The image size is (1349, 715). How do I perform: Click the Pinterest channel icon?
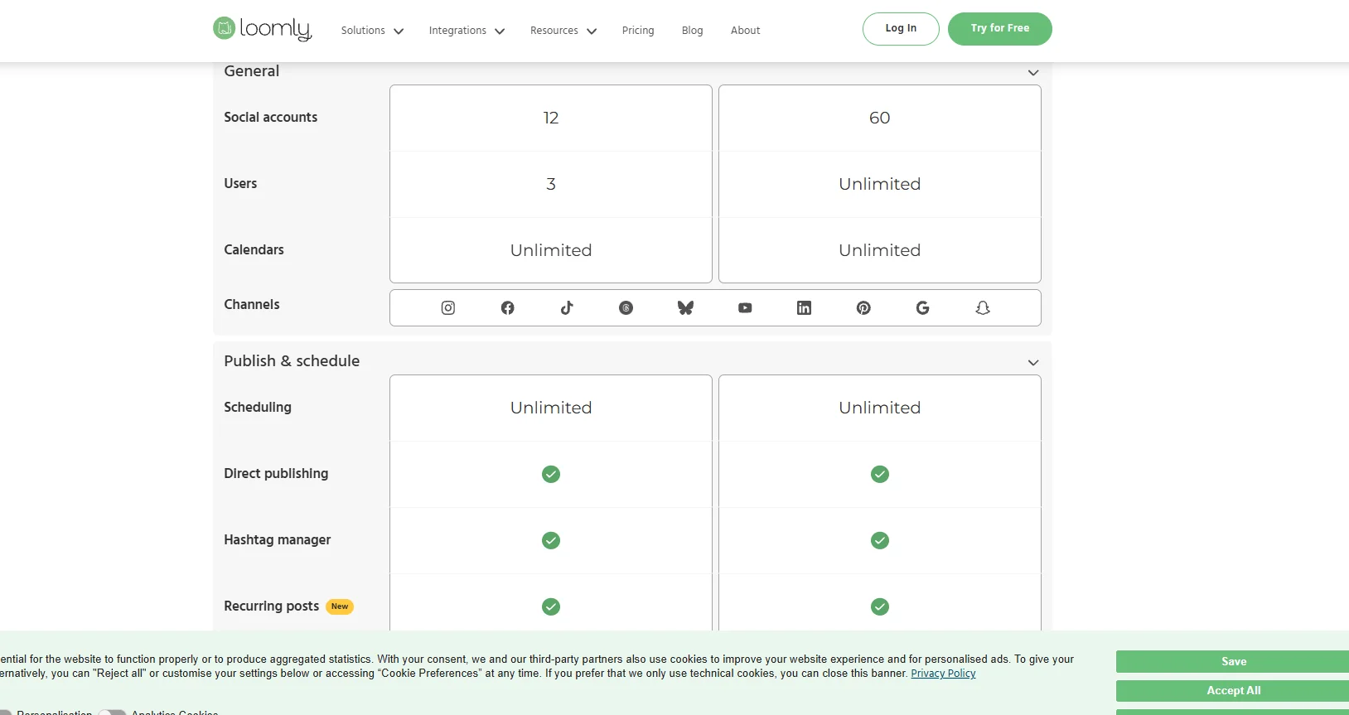click(863, 308)
